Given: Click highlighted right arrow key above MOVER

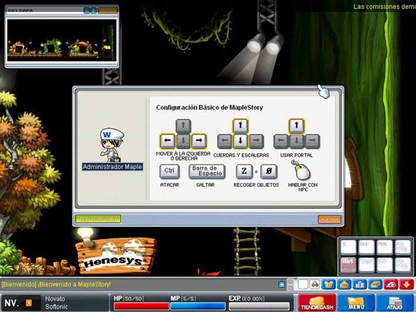Looking at the screenshot, I should [199, 141].
